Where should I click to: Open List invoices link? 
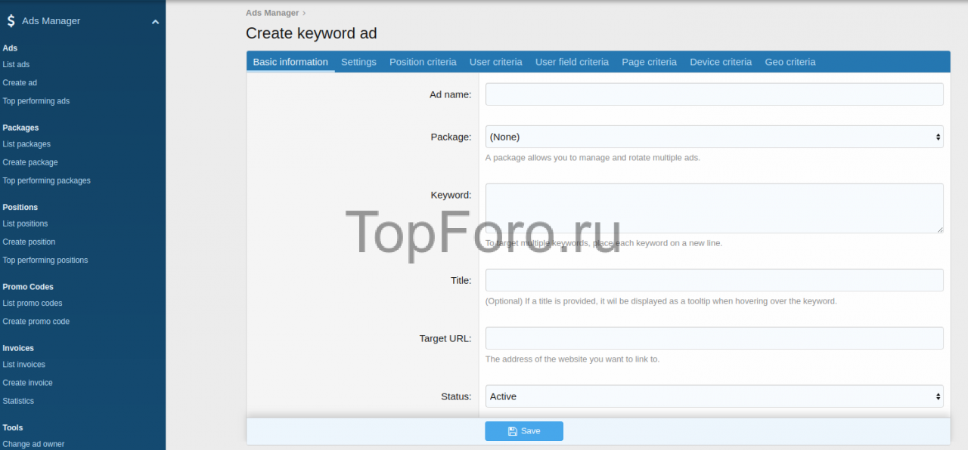pyautogui.click(x=23, y=365)
